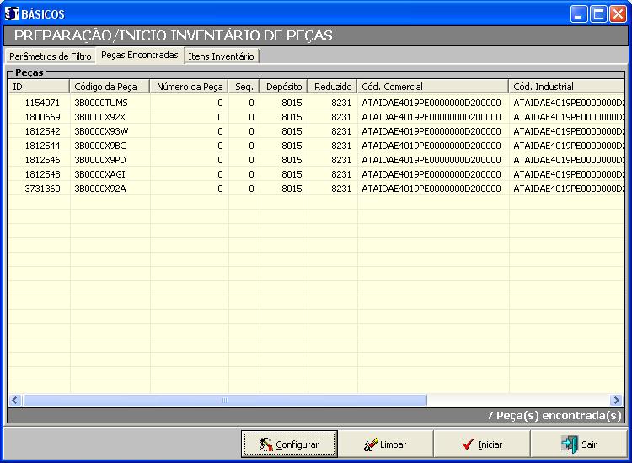
Task: Click the horizontal scrollbar left arrow
Action: pos(15,401)
